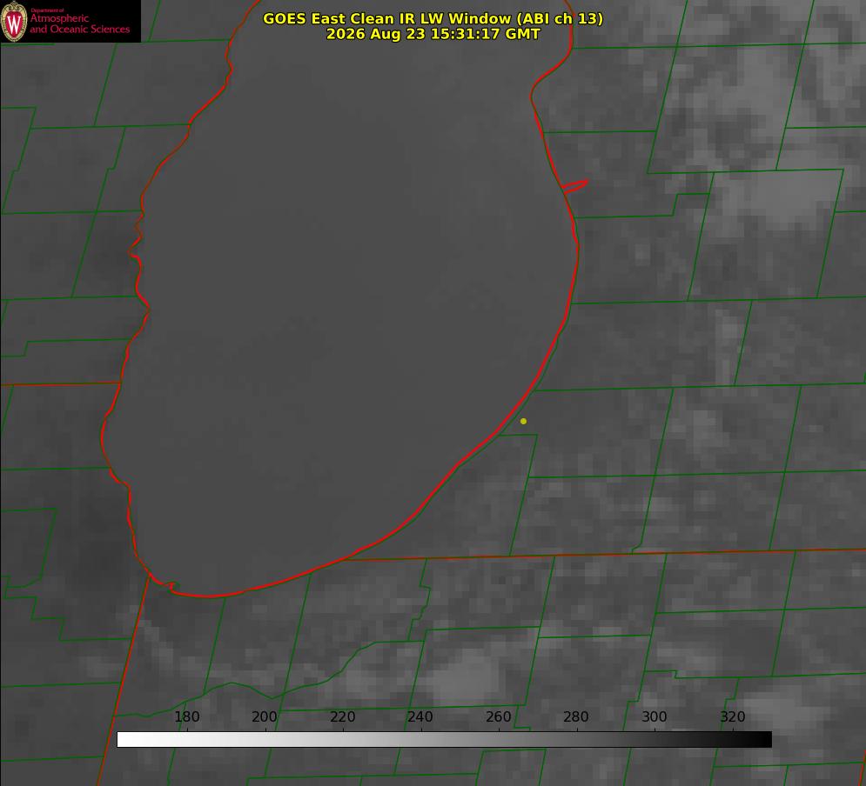Screen dimensions: 866x786
Task: Click the 300 colorbar label
Action: click(x=655, y=716)
